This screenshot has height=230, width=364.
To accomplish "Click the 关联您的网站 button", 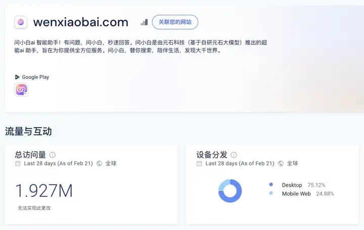I will pyautogui.click(x=175, y=22).
